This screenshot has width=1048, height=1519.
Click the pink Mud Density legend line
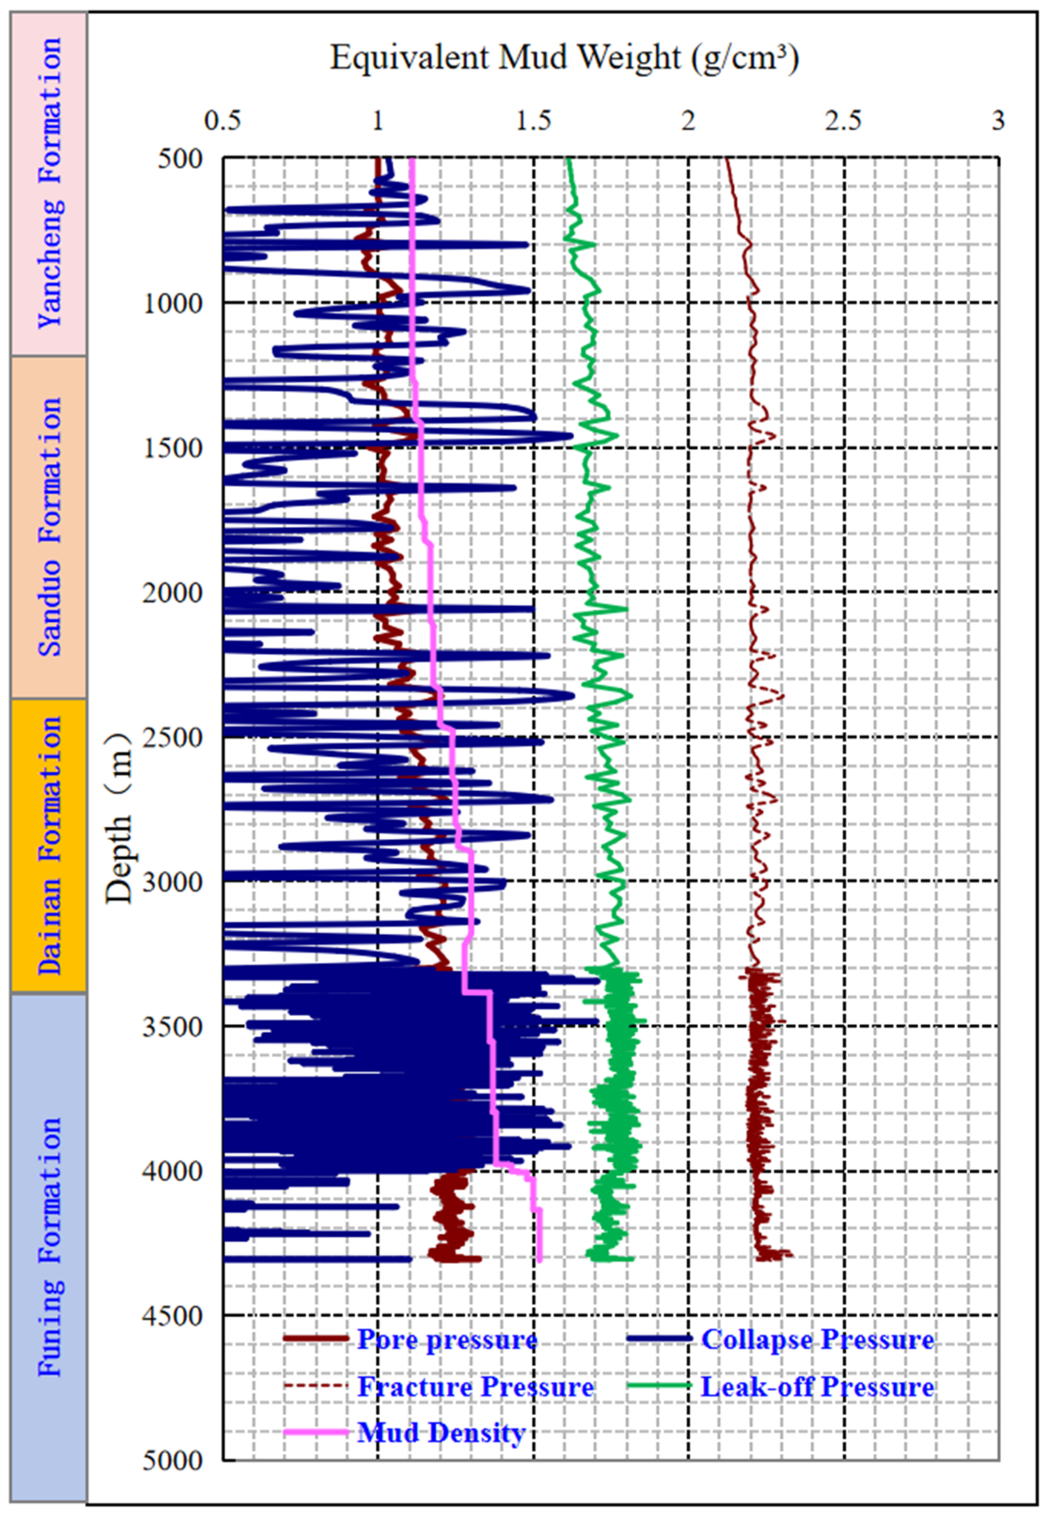315,1433
